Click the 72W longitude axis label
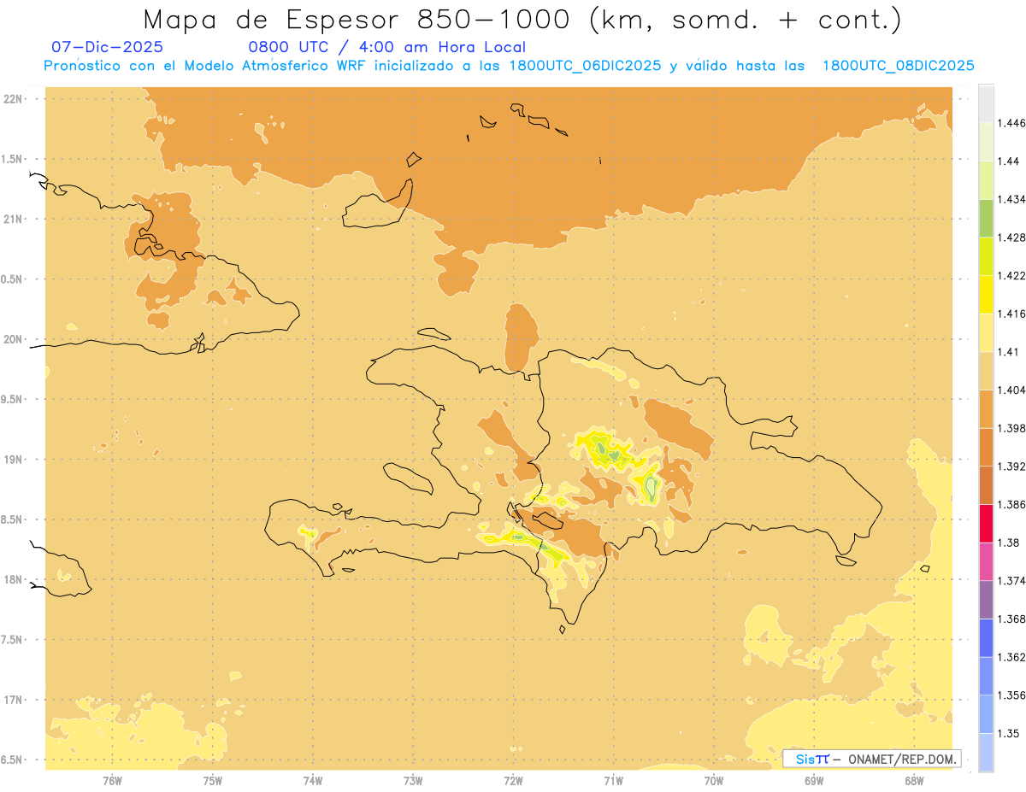Image resolution: width=1026 pixels, height=792 pixels. point(513,780)
